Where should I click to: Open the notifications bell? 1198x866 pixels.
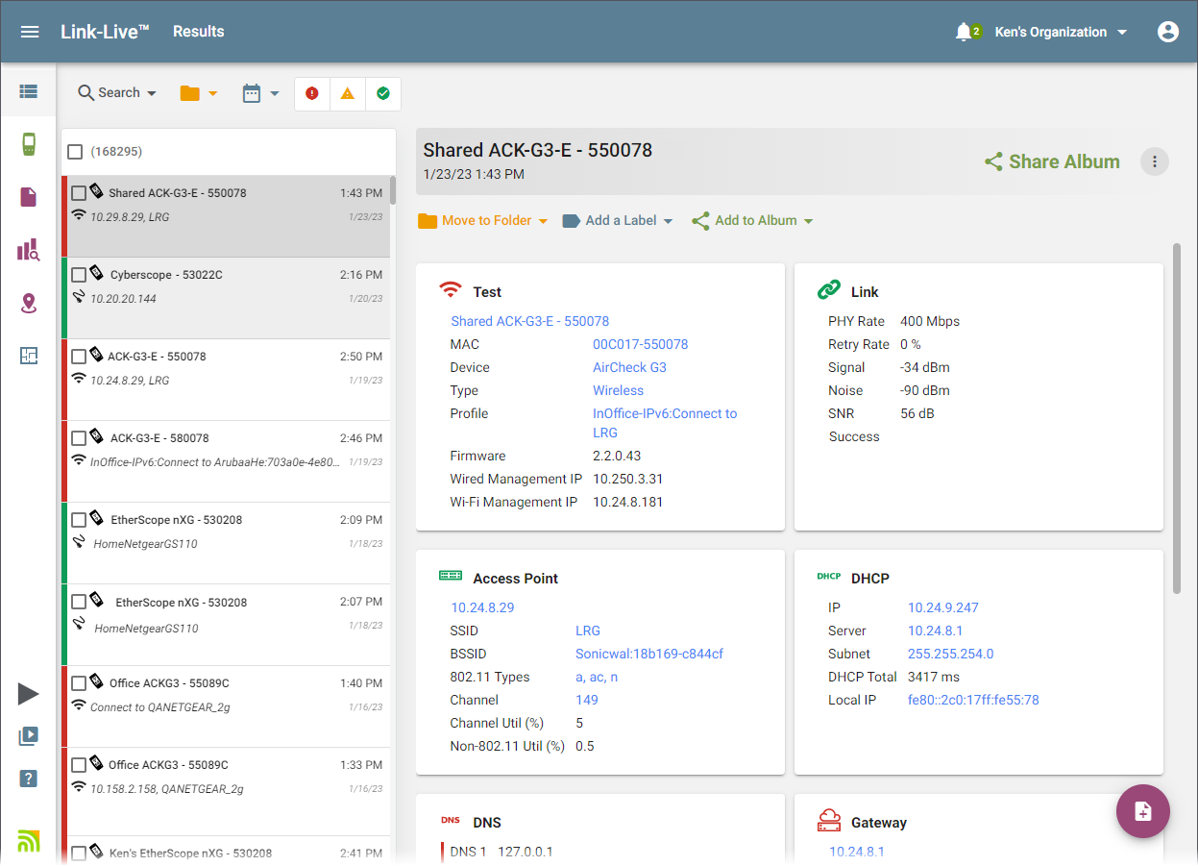pos(965,33)
